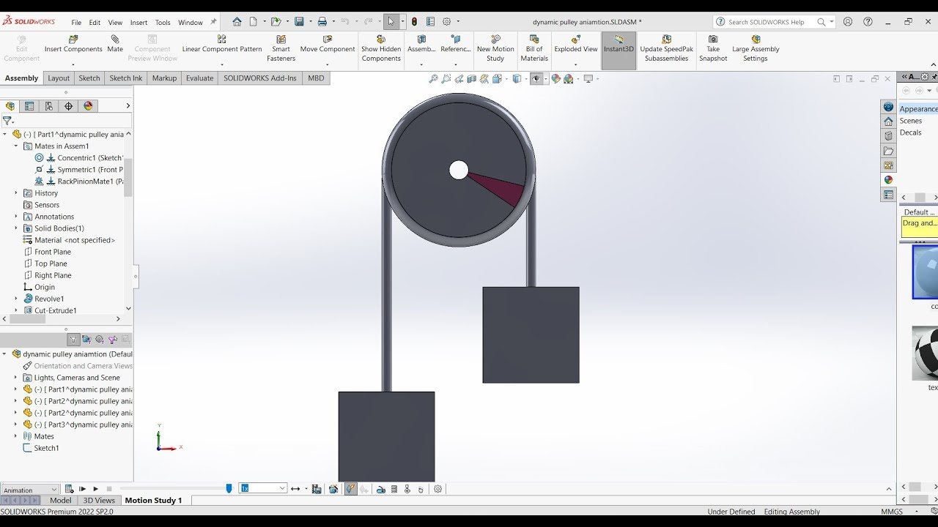
Task: Click the Mate tool
Action: (115, 44)
